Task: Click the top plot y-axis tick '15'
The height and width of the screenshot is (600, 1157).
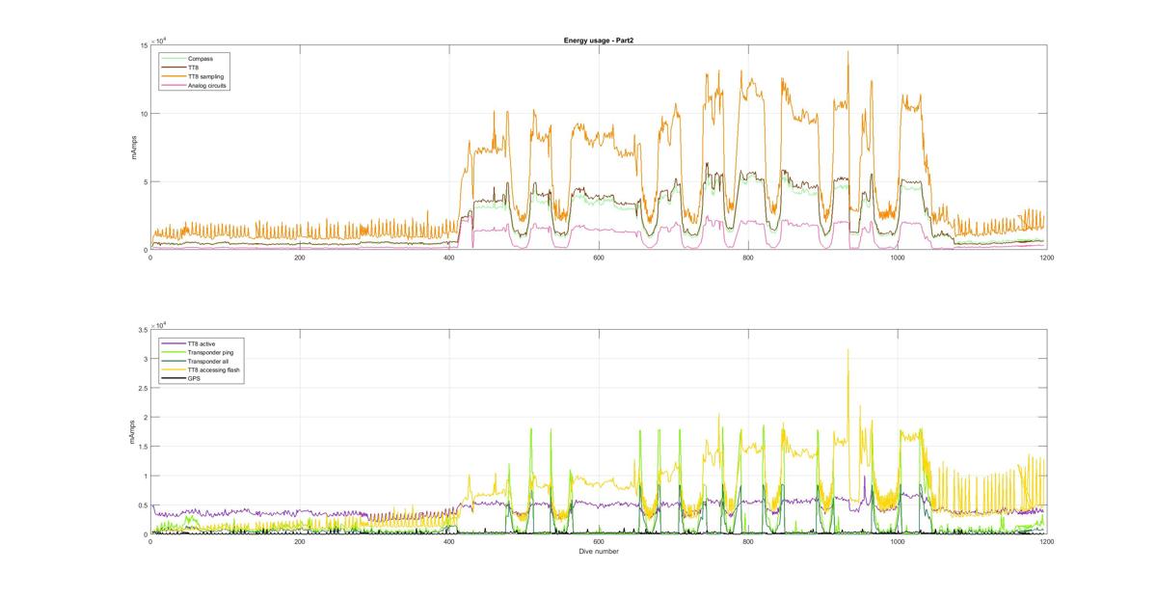Action: pyautogui.click(x=144, y=45)
